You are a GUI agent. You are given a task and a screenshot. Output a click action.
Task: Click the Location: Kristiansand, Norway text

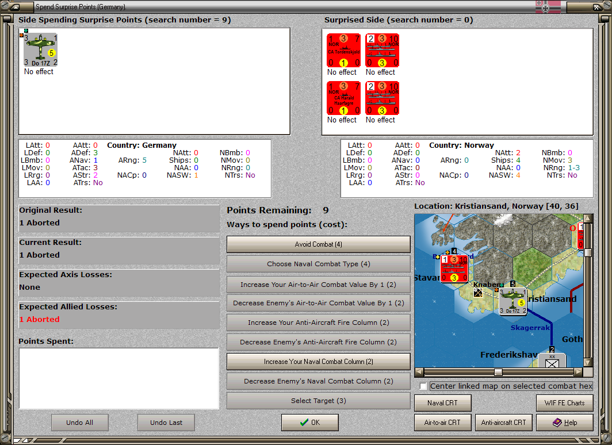tap(496, 206)
